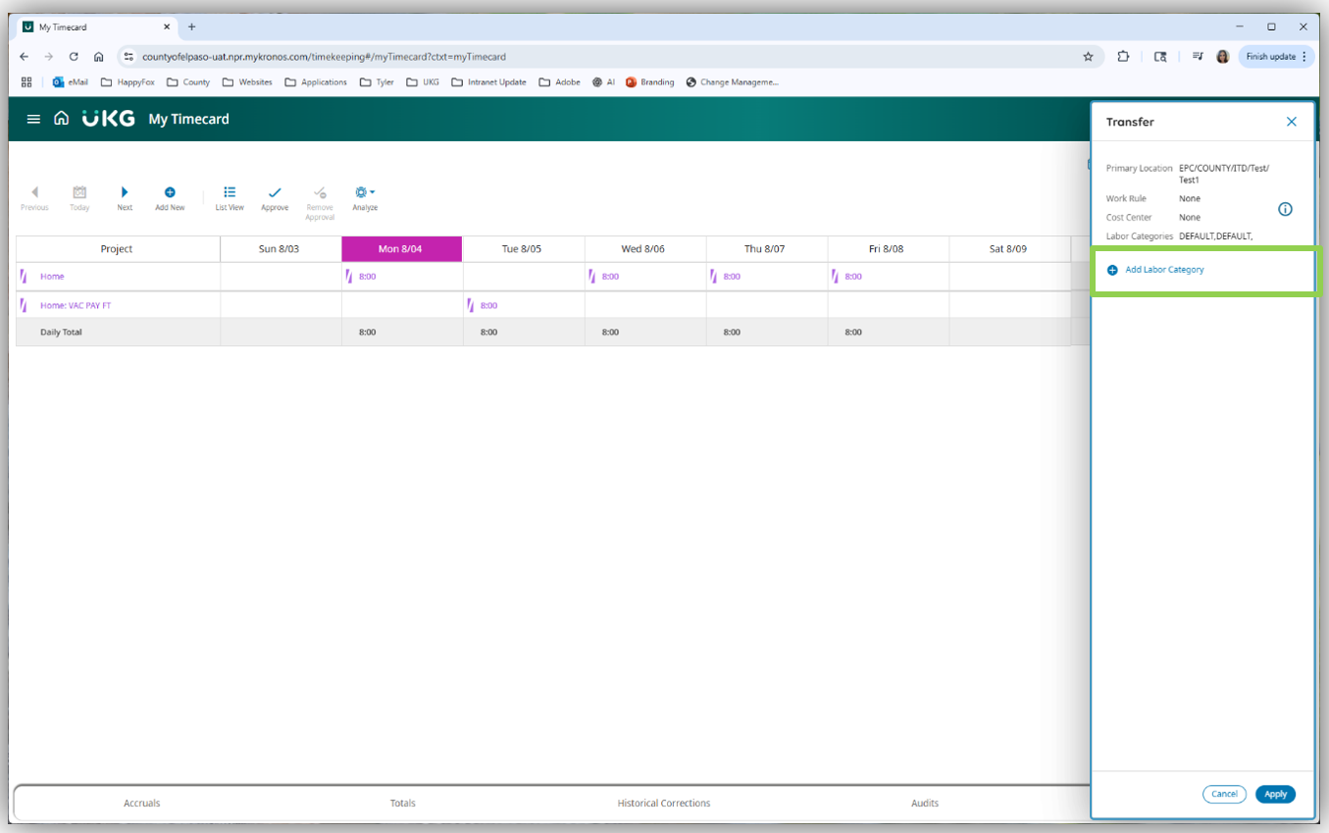Open the Historical Corrections tab
The image size is (1329, 833).
coord(664,803)
